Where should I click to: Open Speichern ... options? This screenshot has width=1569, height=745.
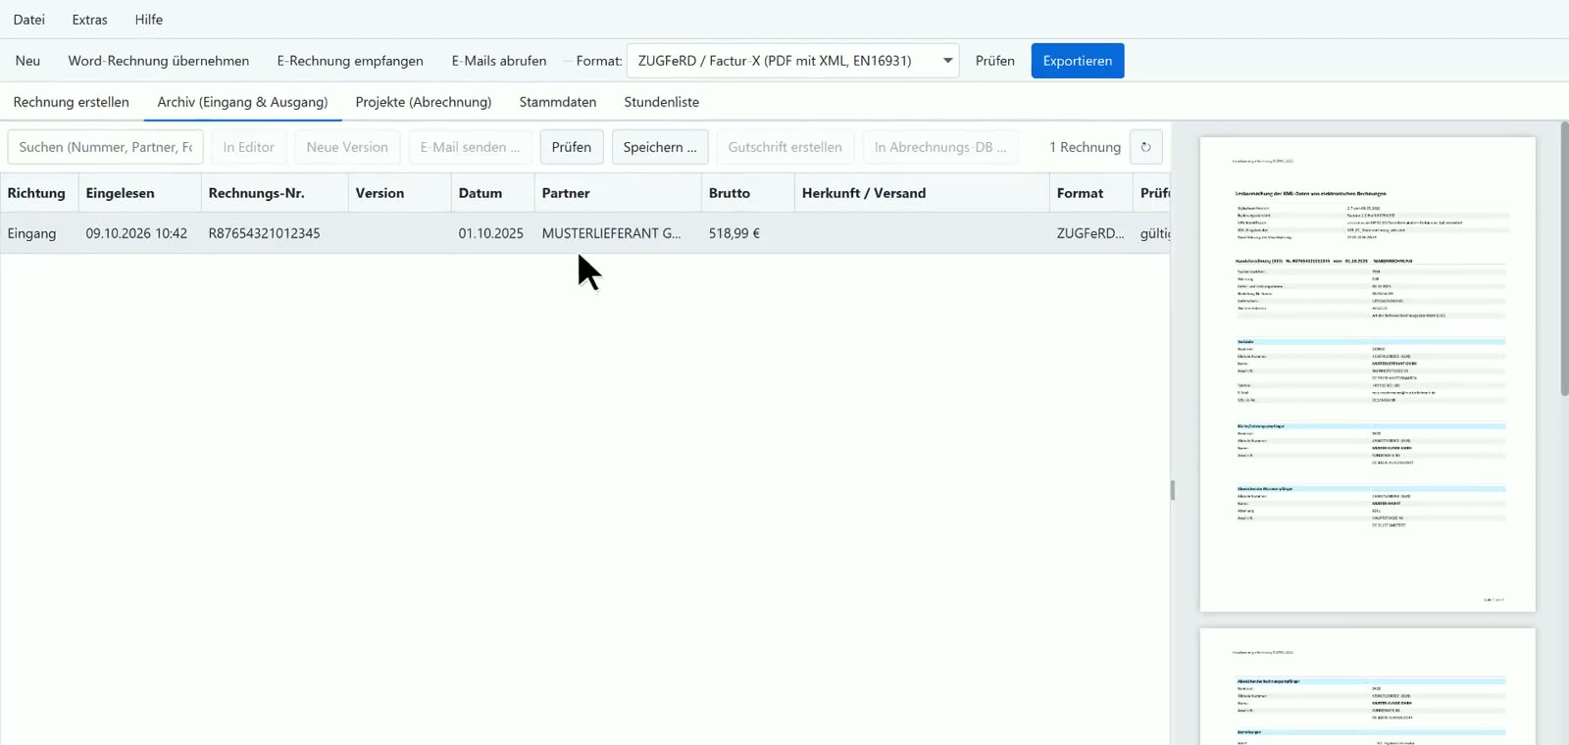tap(660, 147)
